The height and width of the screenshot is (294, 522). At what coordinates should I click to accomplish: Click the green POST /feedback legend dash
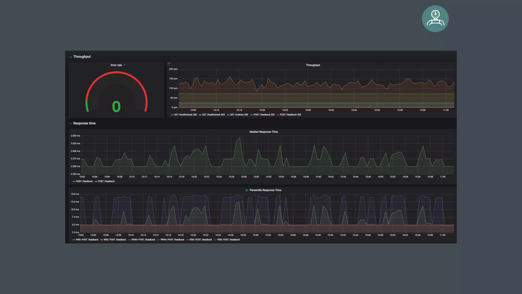74,181
